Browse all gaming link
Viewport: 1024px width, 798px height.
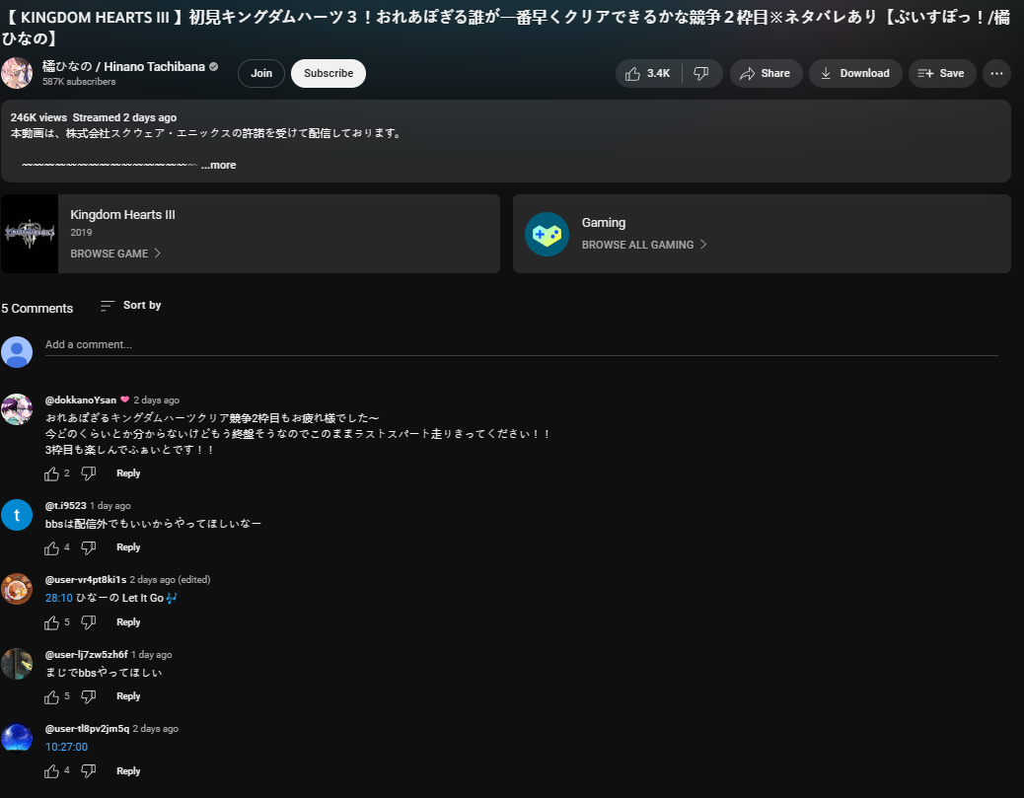644,245
